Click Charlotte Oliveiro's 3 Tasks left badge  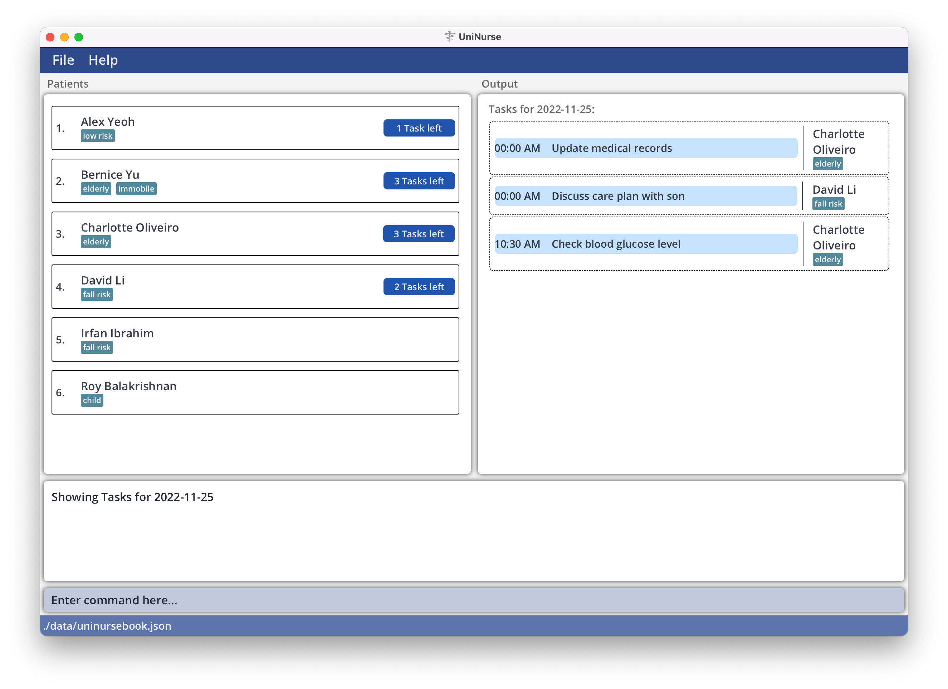click(419, 234)
